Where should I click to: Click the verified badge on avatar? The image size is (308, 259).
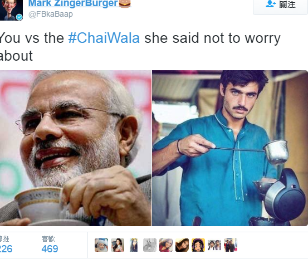(19, 17)
